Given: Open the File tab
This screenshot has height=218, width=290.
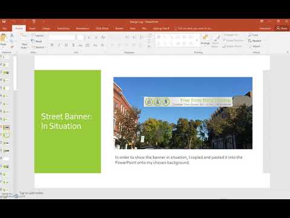Looking at the screenshot, I should coord(4,28).
